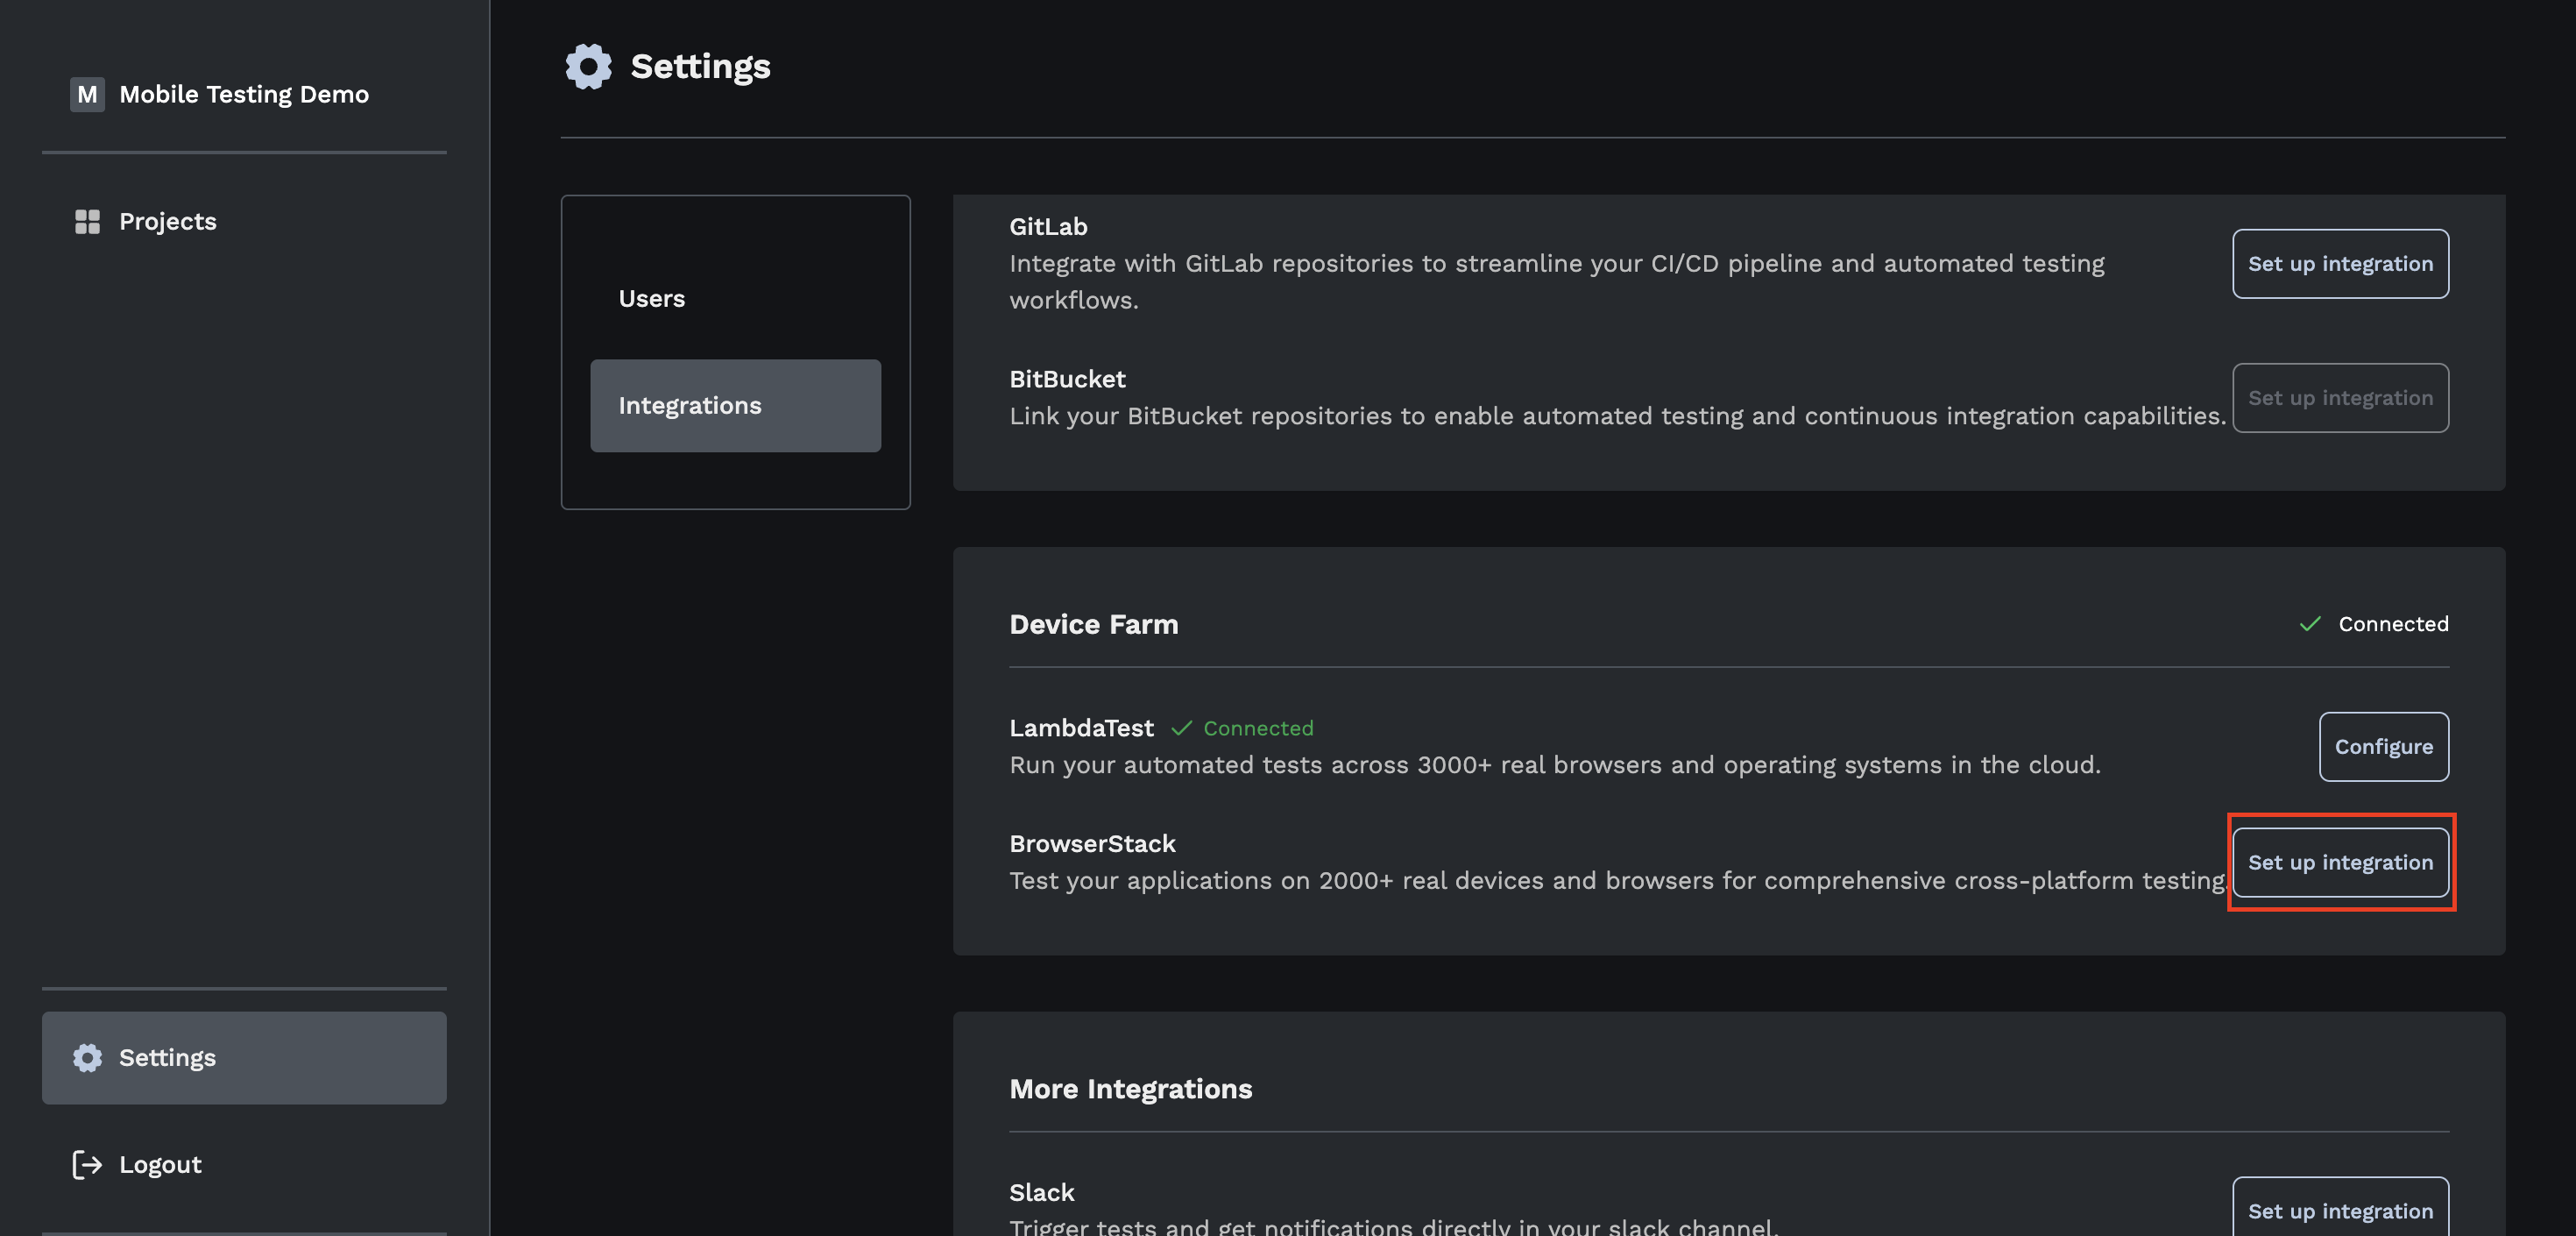
Task: Click the M workspace avatar icon
Action: point(87,94)
